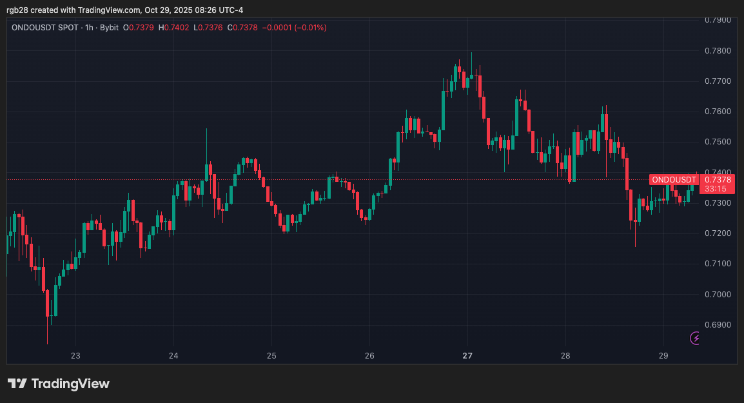Open the TradingView wordmark link
This screenshot has width=744, height=403.
point(70,384)
